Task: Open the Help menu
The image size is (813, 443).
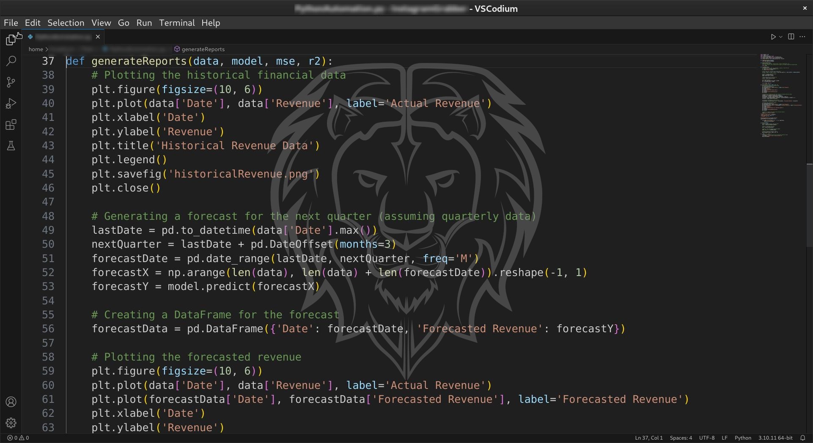Action: (211, 23)
